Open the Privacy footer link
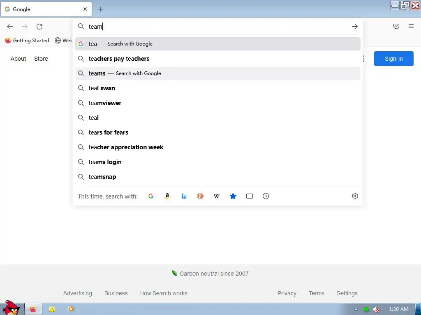 pos(287,293)
